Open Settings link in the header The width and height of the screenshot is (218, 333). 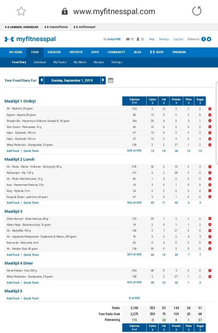click(x=164, y=39)
